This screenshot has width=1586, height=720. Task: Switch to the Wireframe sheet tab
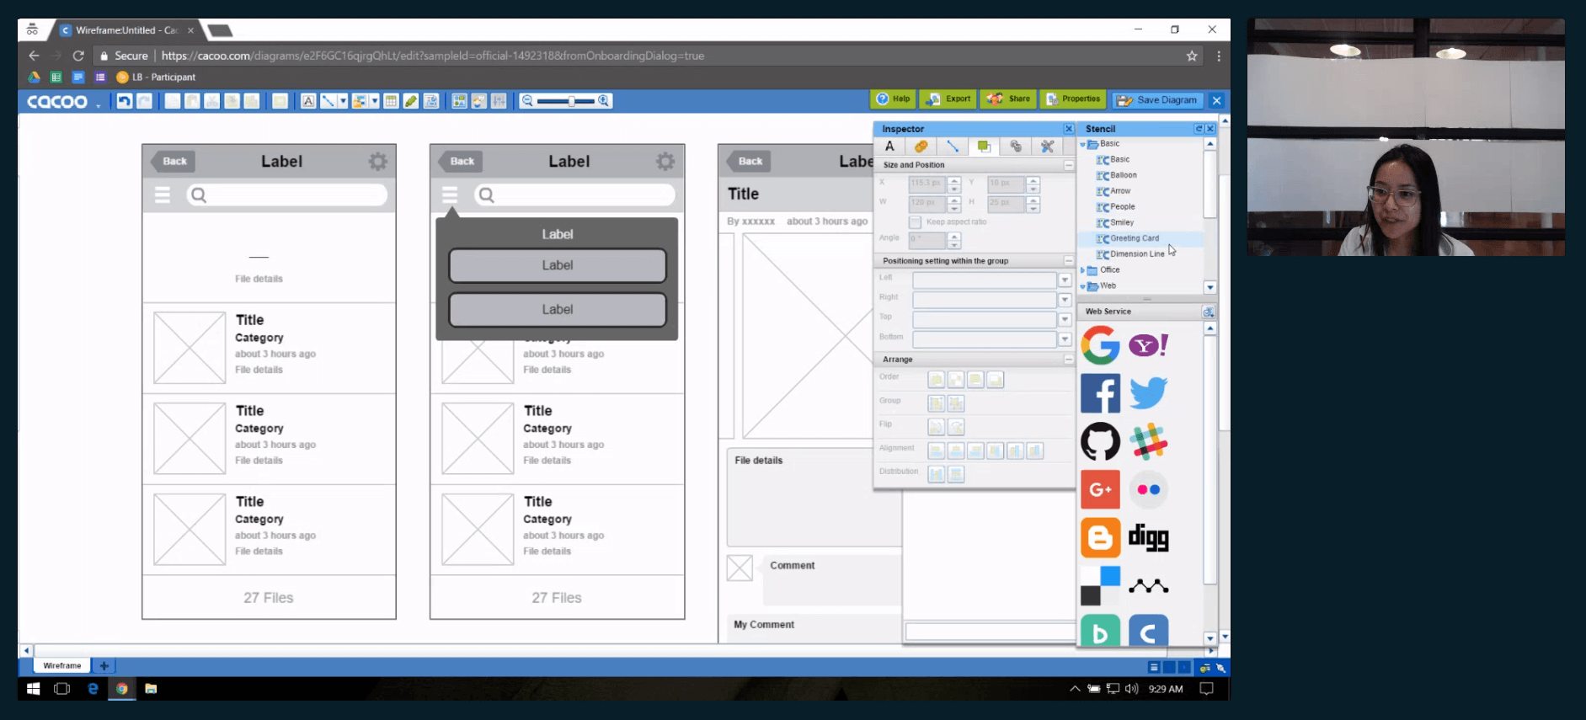pyautogui.click(x=62, y=665)
